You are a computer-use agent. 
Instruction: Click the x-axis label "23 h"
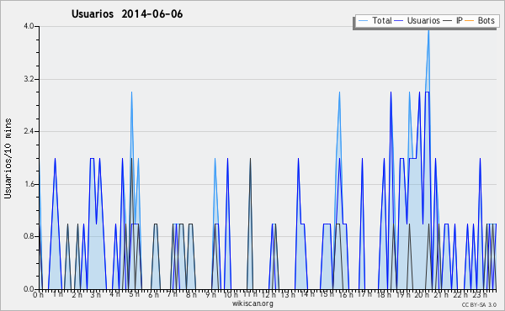[480, 295]
